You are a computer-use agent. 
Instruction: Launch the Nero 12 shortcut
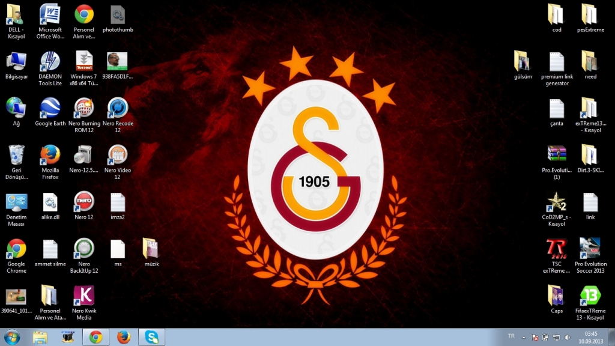84,206
